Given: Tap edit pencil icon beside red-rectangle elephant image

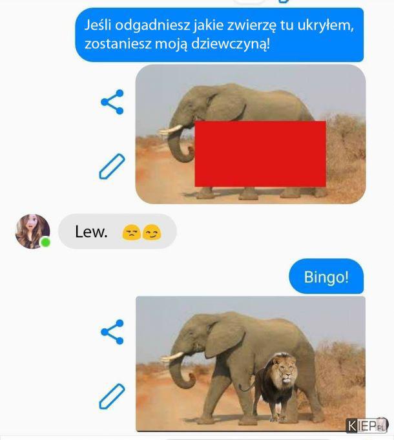Looking at the screenshot, I should 112,167.
